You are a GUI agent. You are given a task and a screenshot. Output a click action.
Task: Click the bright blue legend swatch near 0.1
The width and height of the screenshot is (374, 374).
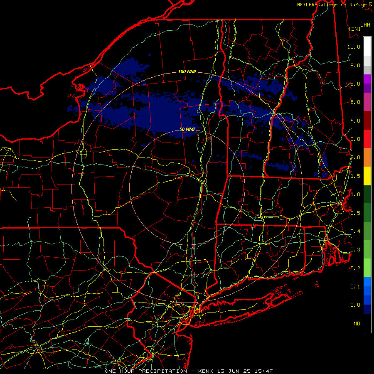367,282
